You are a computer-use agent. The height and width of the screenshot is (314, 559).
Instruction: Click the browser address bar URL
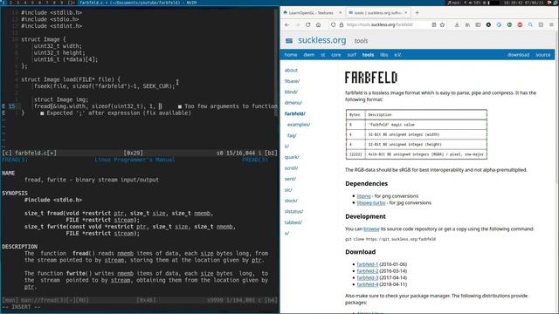[x=380, y=25]
